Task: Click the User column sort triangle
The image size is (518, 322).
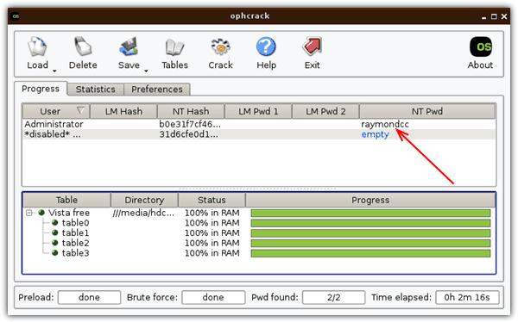Action: point(80,110)
